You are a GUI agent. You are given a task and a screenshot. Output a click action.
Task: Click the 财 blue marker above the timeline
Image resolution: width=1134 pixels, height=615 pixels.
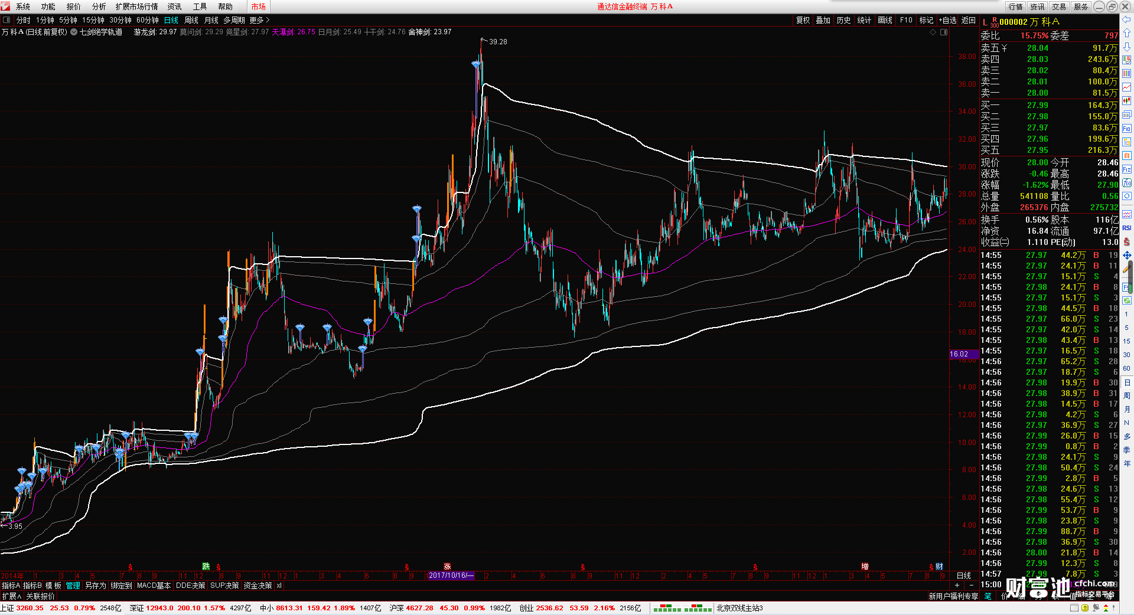[939, 566]
